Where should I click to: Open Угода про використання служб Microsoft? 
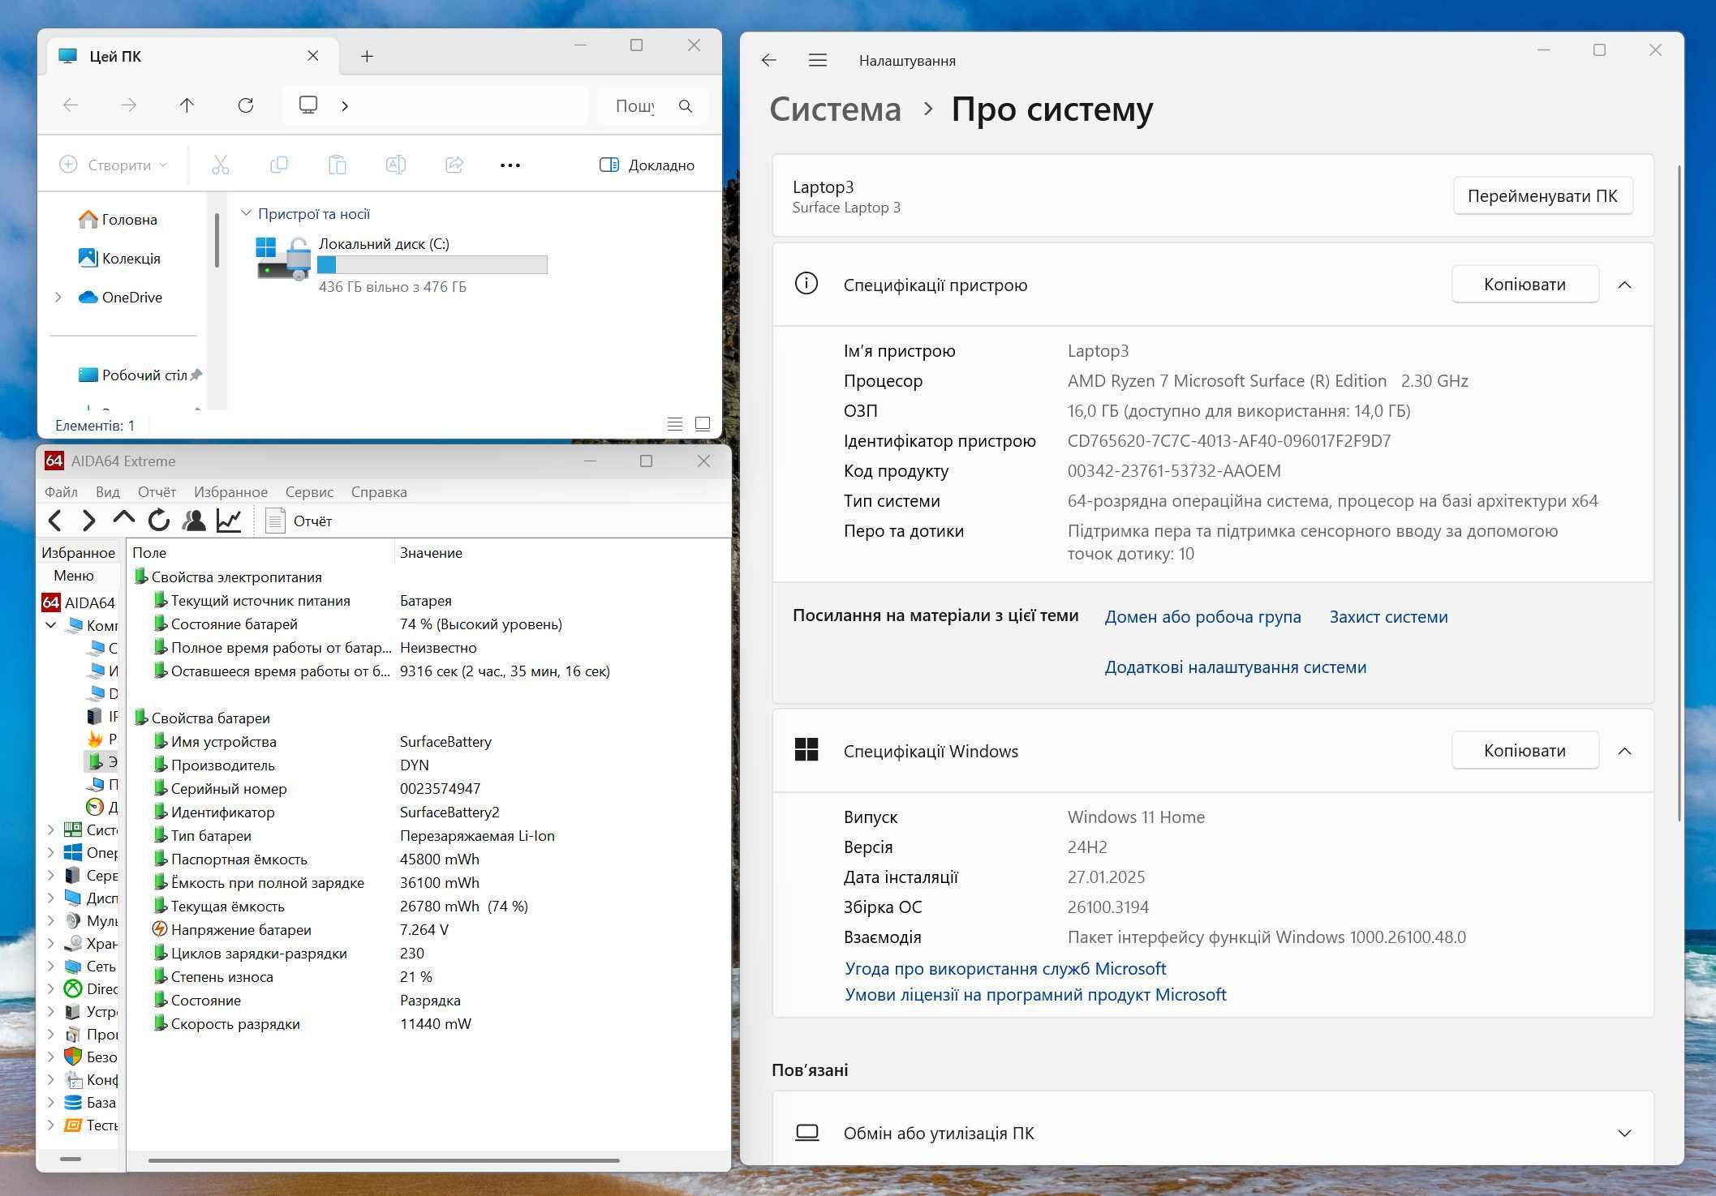pyautogui.click(x=1005, y=968)
